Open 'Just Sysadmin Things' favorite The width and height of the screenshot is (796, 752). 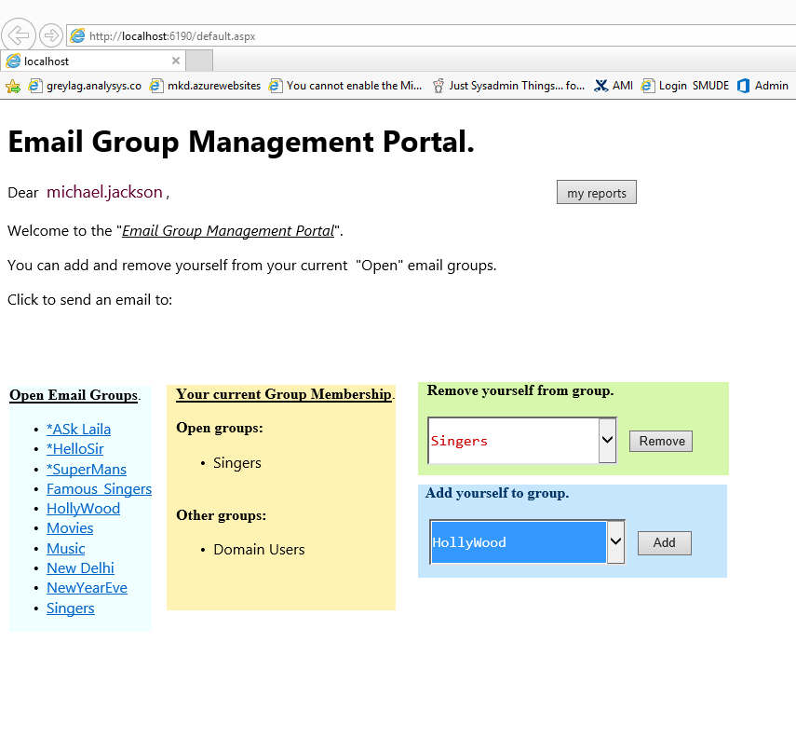(508, 86)
